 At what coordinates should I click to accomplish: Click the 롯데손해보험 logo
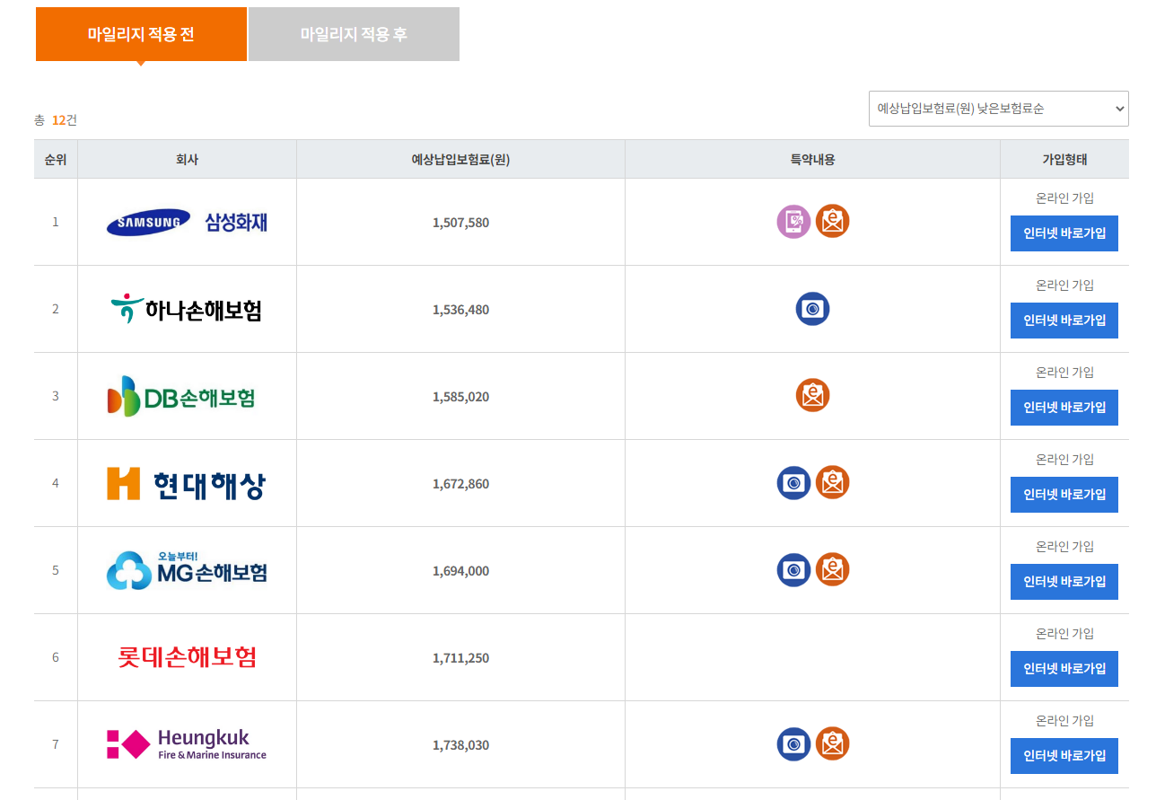click(x=187, y=657)
